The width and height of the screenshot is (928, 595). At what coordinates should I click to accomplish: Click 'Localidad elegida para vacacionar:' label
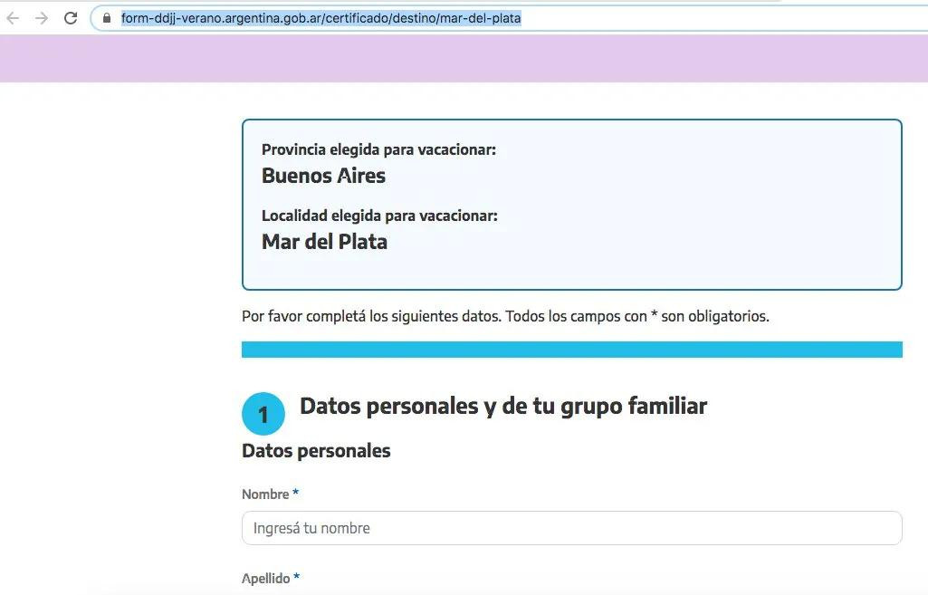[x=379, y=216]
